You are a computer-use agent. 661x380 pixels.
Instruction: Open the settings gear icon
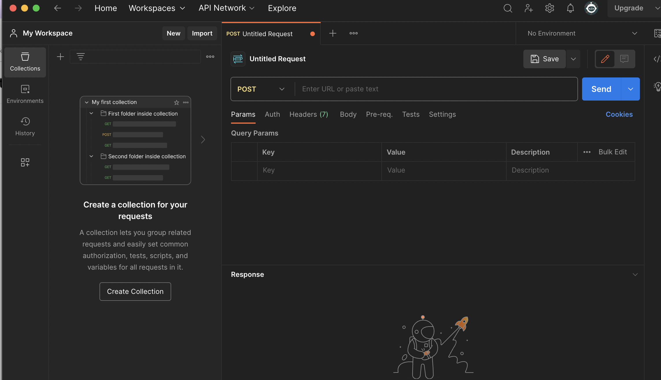[549, 8]
